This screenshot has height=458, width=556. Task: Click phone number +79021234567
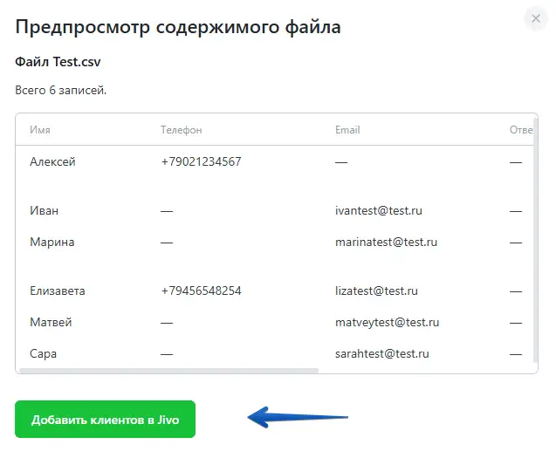[x=201, y=161]
